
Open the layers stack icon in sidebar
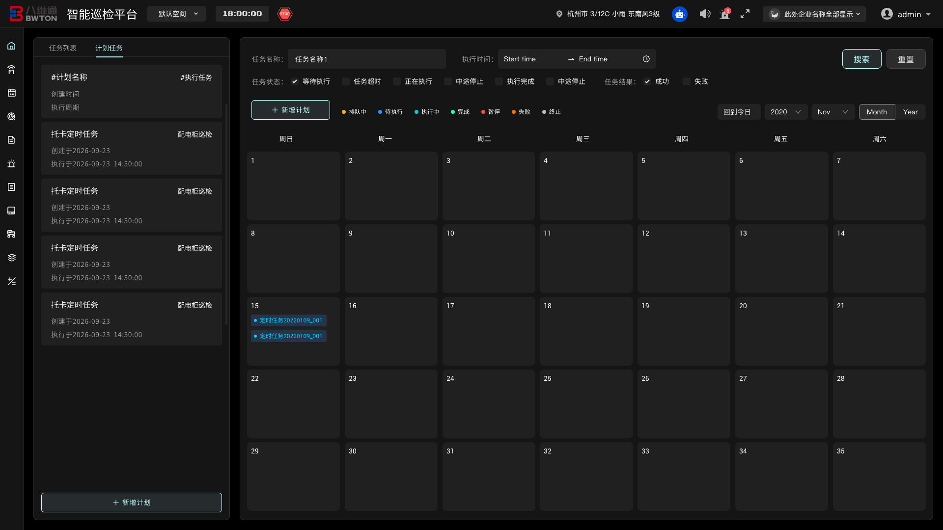[12, 258]
